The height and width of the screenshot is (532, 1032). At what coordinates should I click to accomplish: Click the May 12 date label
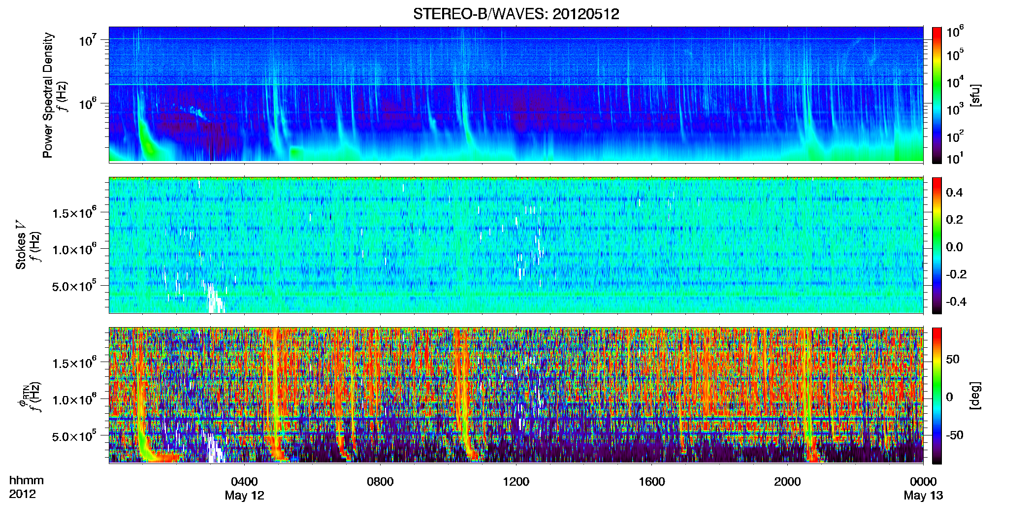[x=244, y=496]
